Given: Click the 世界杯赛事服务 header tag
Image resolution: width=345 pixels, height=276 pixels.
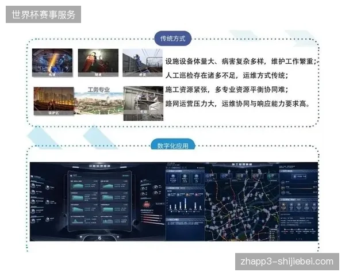Looking at the screenshot, I should click(x=43, y=14).
